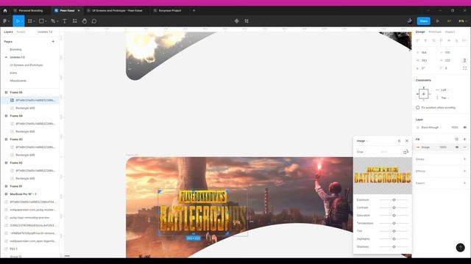Image resolution: width=471 pixels, height=264 pixels.
Task: Remove the Image fill with minus
Action: [x=464, y=147]
